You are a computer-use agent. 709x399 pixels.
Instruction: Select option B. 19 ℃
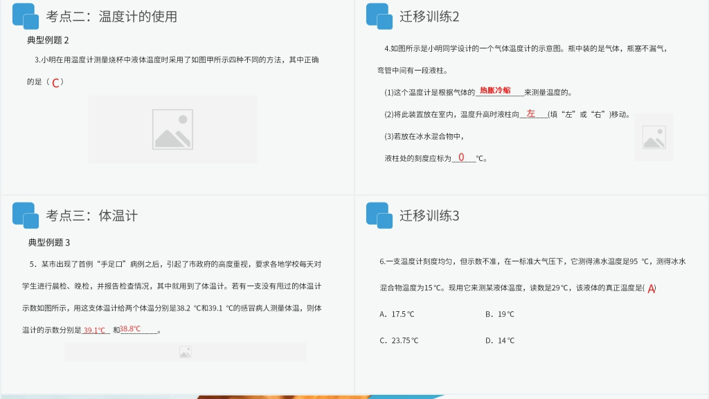click(500, 314)
